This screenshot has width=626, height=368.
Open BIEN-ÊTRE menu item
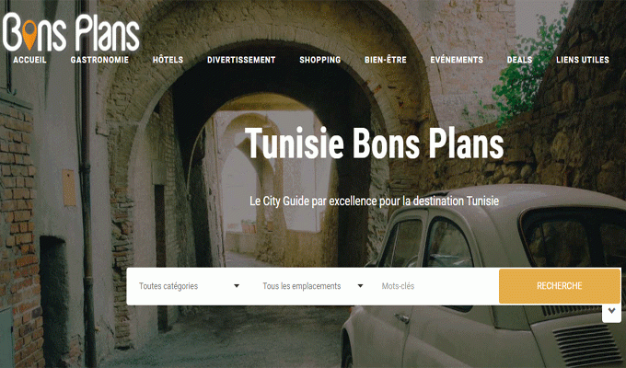click(x=385, y=60)
